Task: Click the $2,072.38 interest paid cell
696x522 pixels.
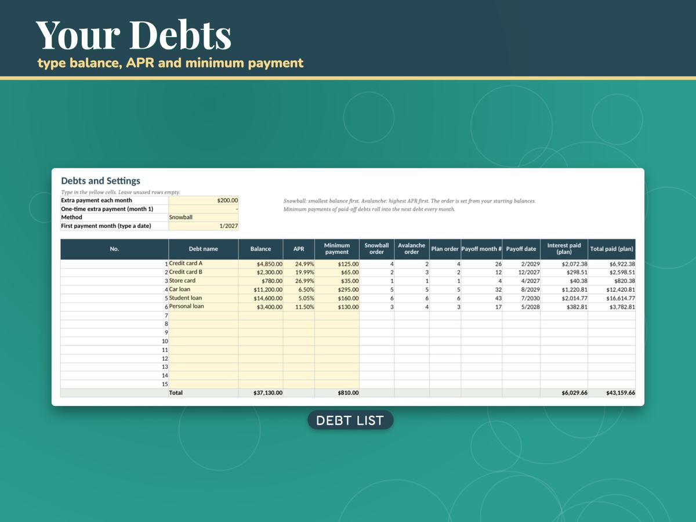Action: [x=564, y=264]
